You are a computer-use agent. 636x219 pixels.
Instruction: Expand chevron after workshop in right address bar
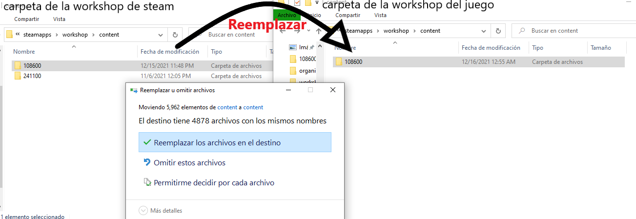click(x=414, y=31)
